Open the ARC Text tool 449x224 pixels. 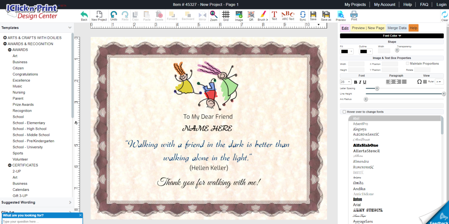coord(288,15)
